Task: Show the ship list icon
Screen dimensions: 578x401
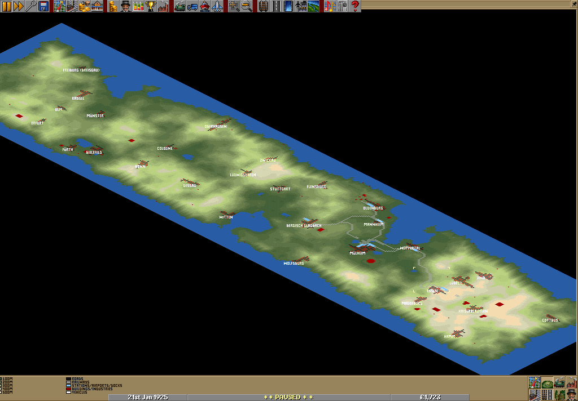Action: click(204, 6)
